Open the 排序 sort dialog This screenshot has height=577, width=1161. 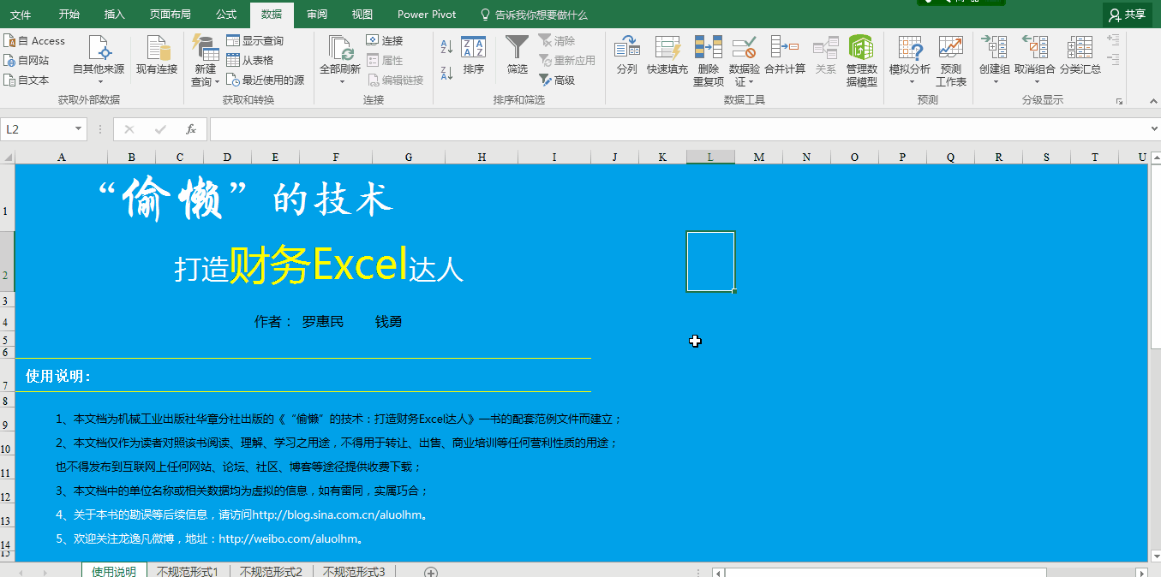[474, 56]
